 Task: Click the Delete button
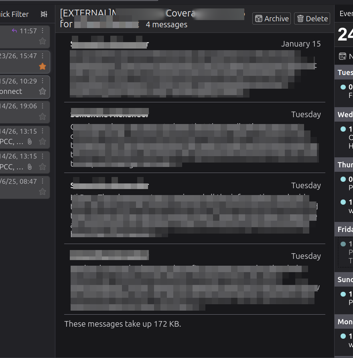coord(312,18)
